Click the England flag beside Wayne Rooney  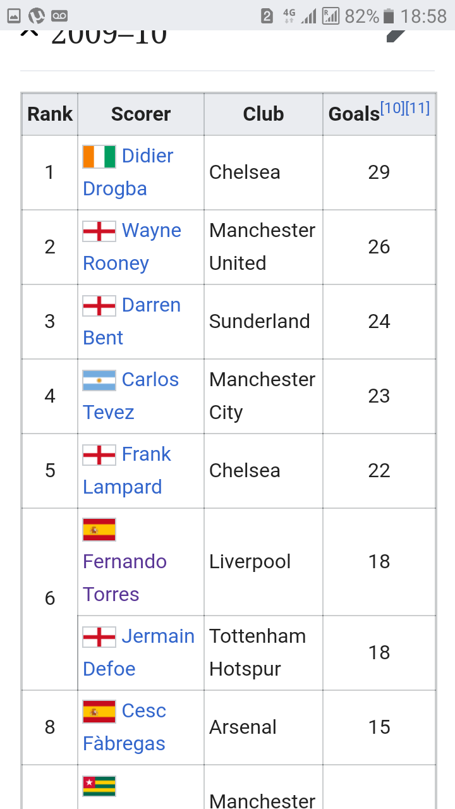[99, 231]
